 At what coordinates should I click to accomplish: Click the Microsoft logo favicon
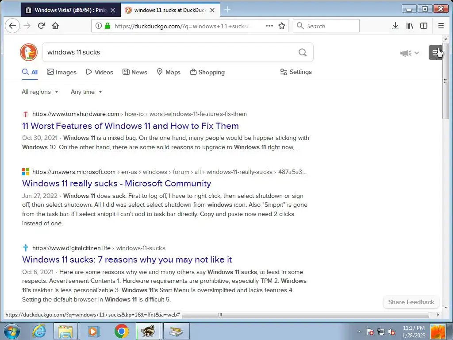pos(26,172)
